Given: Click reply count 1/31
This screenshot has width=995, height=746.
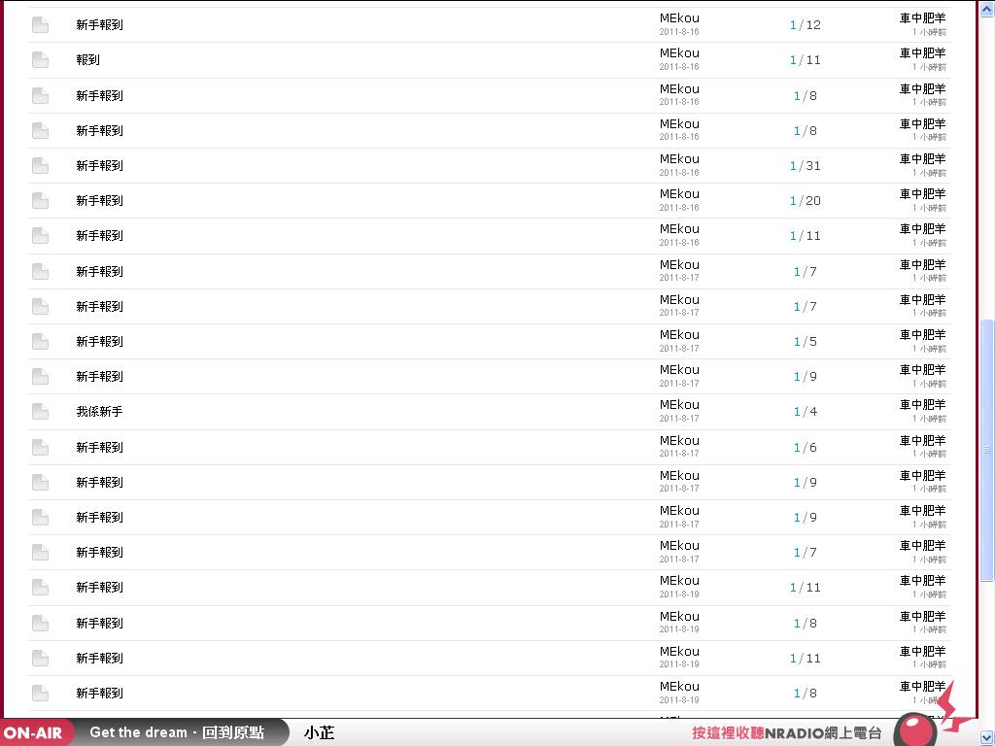Looking at the screenshot, I should pyautogui.click(x=805, y=165).
